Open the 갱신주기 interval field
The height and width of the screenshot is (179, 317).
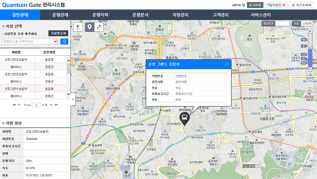click(282, 24)
